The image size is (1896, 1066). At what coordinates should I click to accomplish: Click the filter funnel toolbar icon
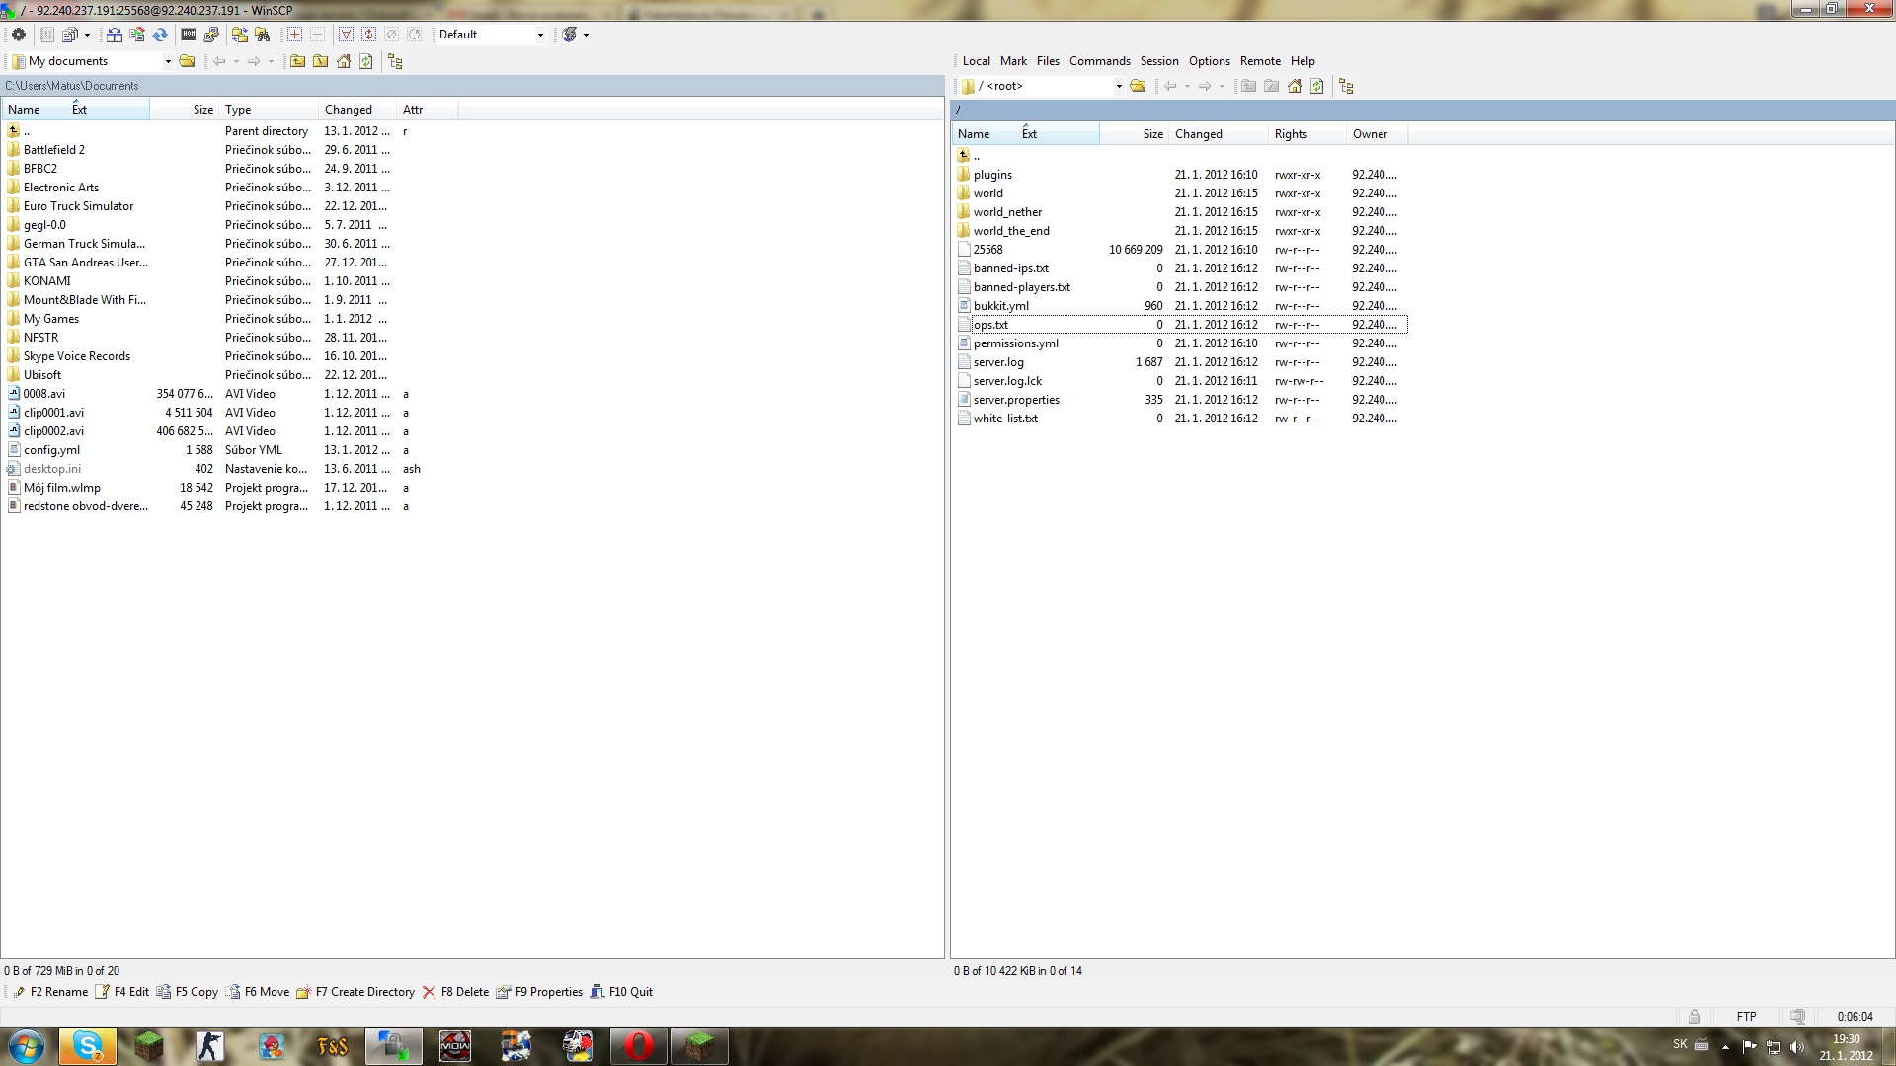(346, 35)
